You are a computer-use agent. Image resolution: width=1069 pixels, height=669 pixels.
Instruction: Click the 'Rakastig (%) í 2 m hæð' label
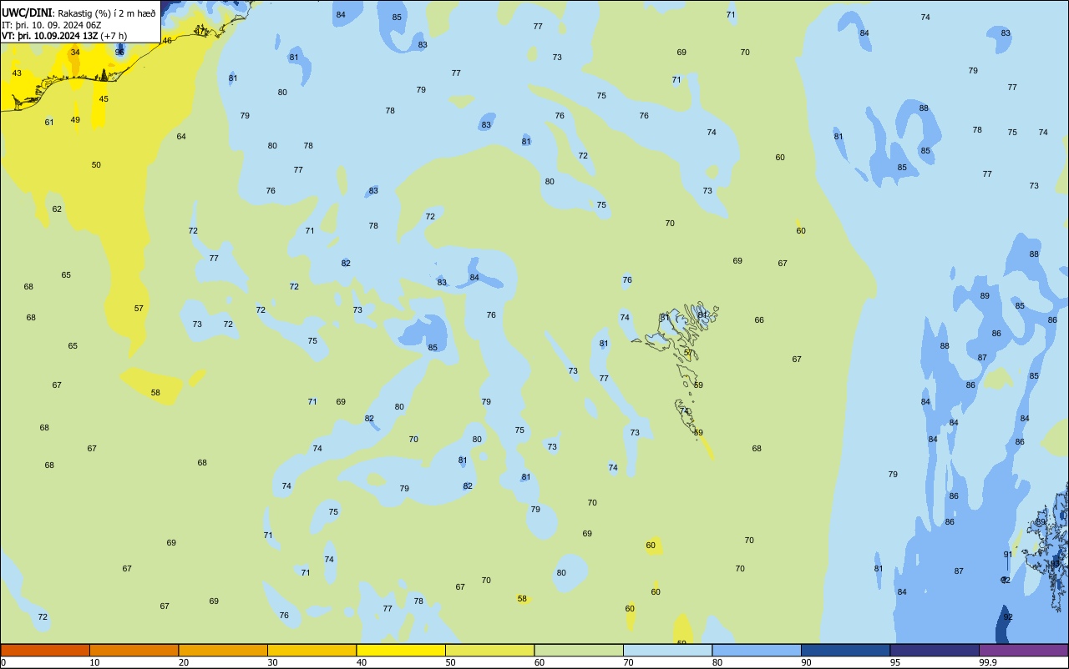pyautogui.click(x=107, y=13)
